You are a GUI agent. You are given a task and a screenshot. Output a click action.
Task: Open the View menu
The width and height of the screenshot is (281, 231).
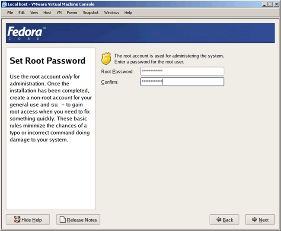point(34,13)
